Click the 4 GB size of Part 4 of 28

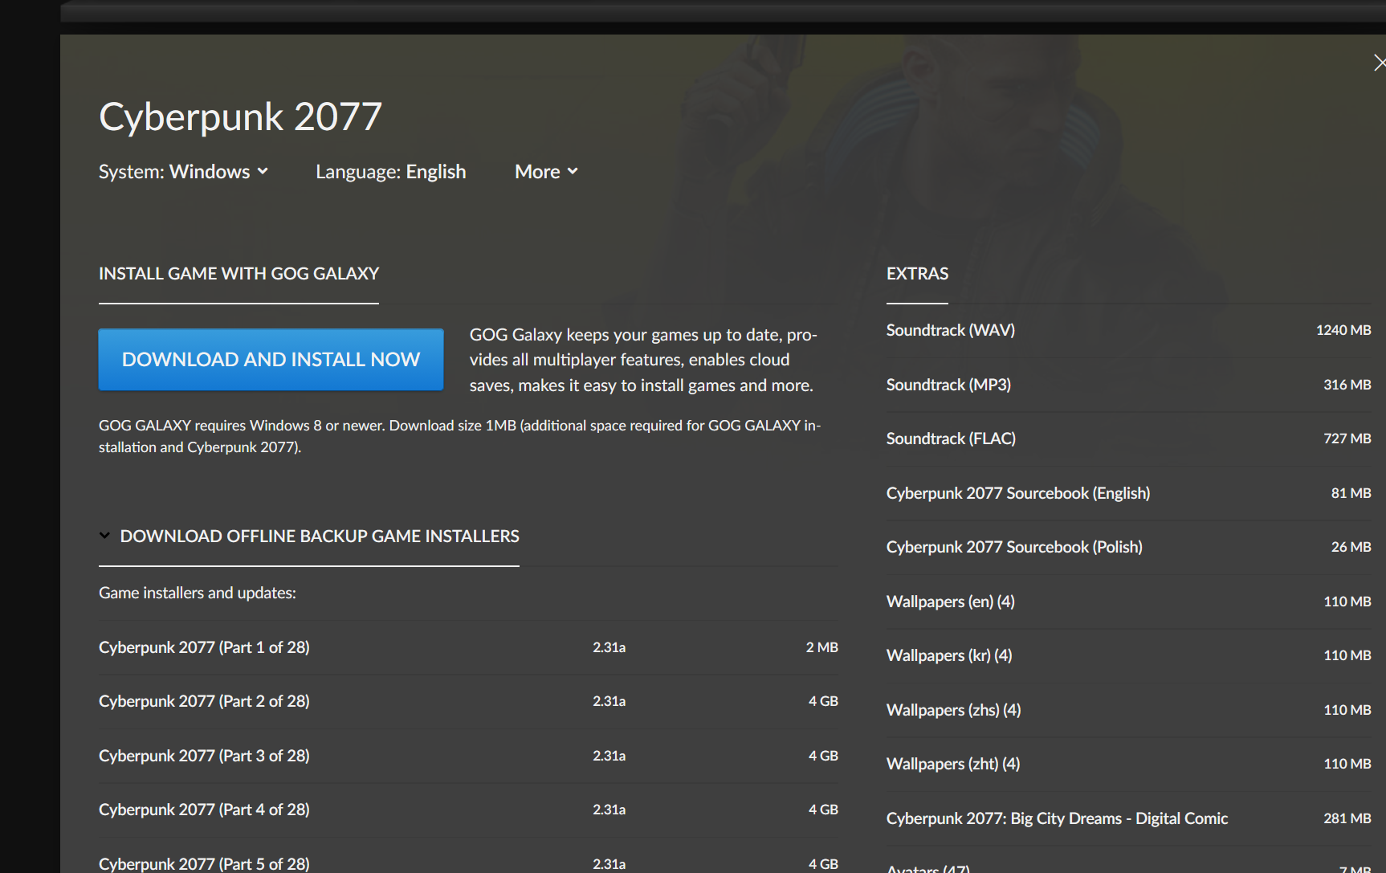pos(823,810)
